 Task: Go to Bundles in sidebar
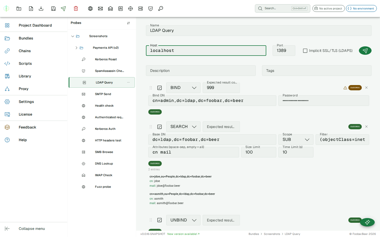34,38
